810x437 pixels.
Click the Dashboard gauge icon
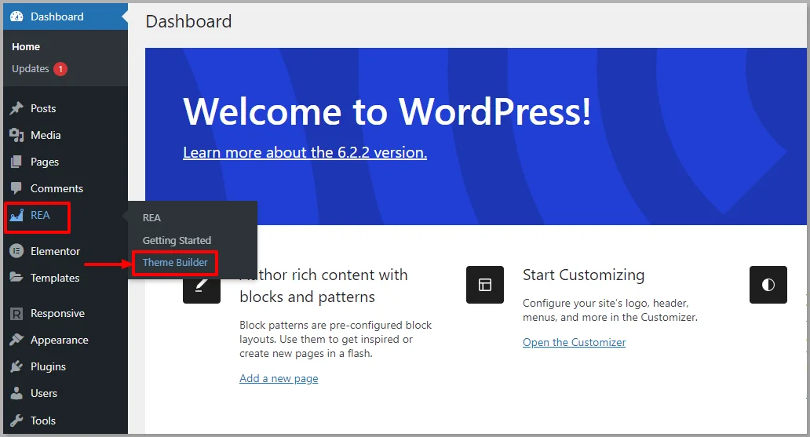point(16,16)
